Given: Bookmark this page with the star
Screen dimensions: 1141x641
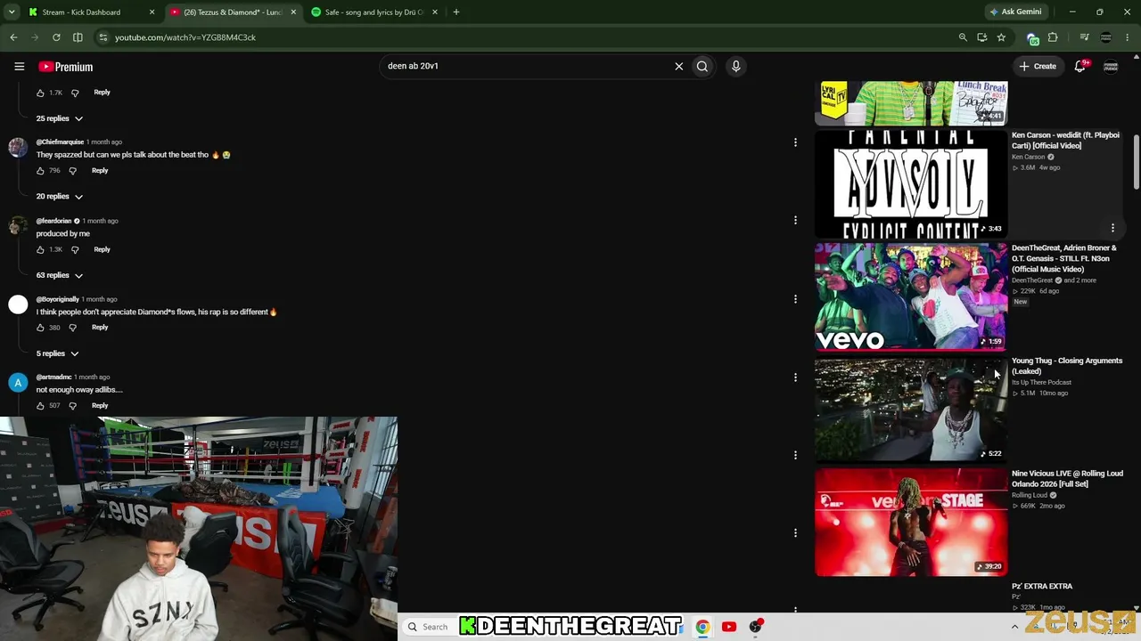Looking at the screenshot, I should coord(1001,37).
